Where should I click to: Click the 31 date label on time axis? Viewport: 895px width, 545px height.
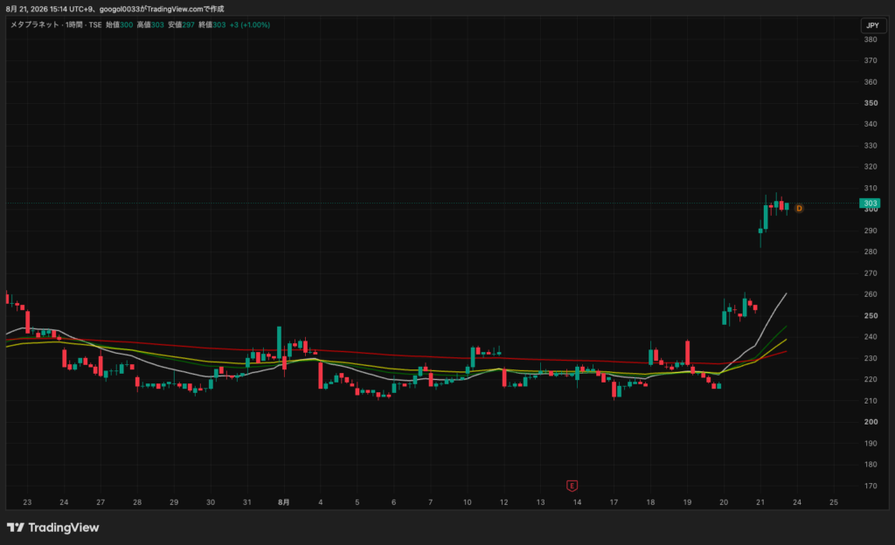click(x=247, y=502)
